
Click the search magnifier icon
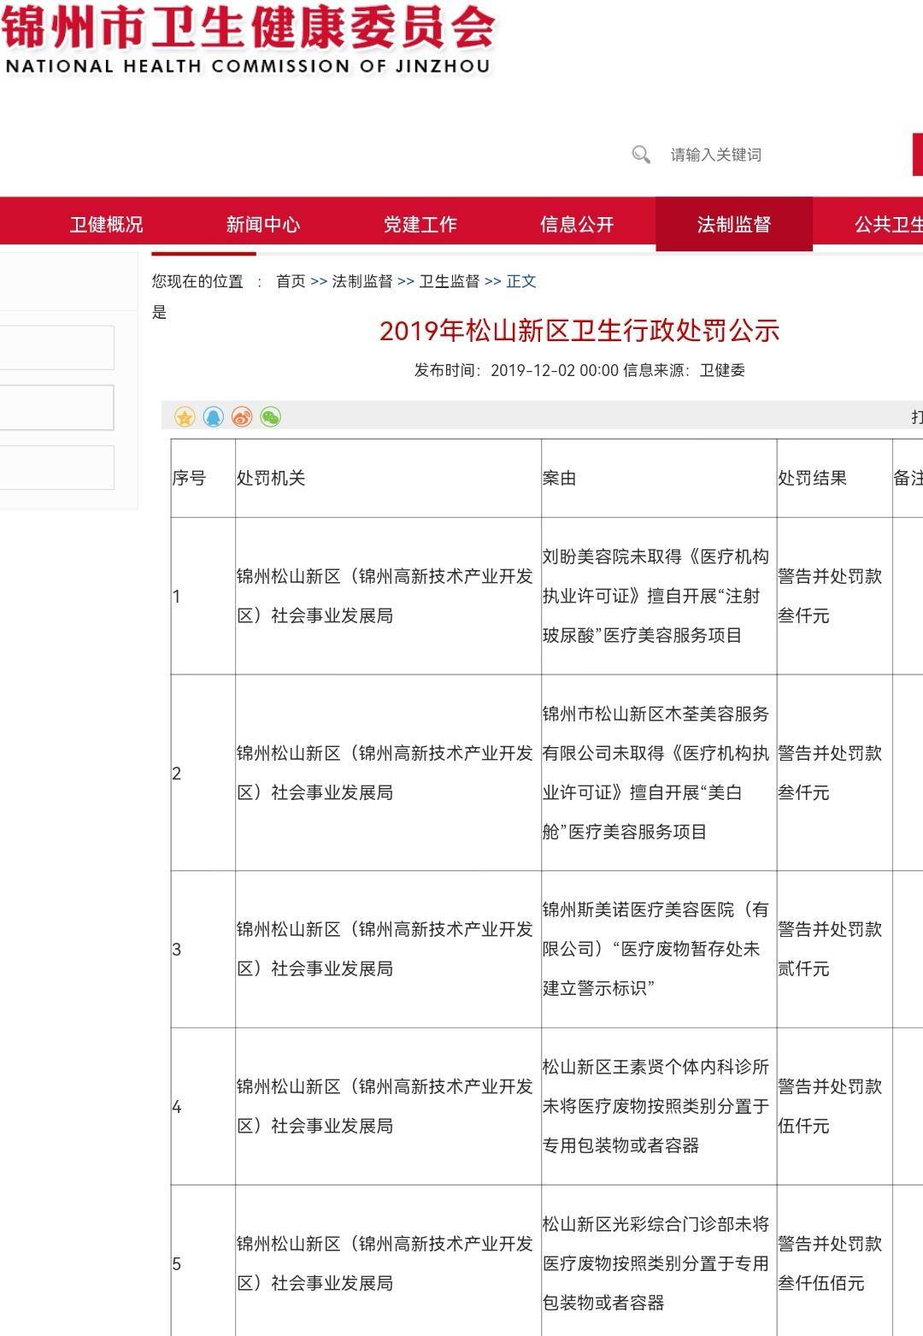[x=641, y=155]
